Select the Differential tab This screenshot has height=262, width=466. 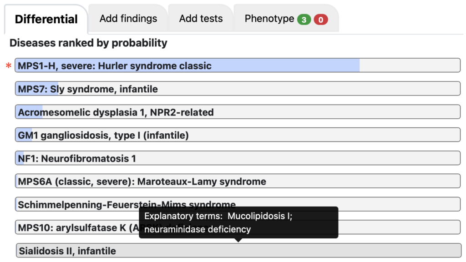46,19
